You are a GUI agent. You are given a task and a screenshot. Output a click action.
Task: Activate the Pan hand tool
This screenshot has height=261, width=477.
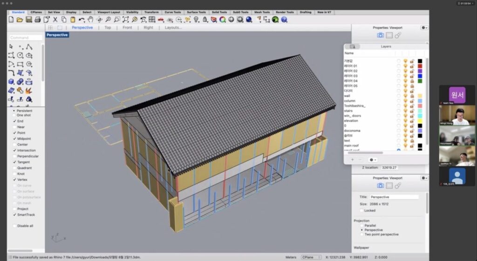tap(90, 20)
